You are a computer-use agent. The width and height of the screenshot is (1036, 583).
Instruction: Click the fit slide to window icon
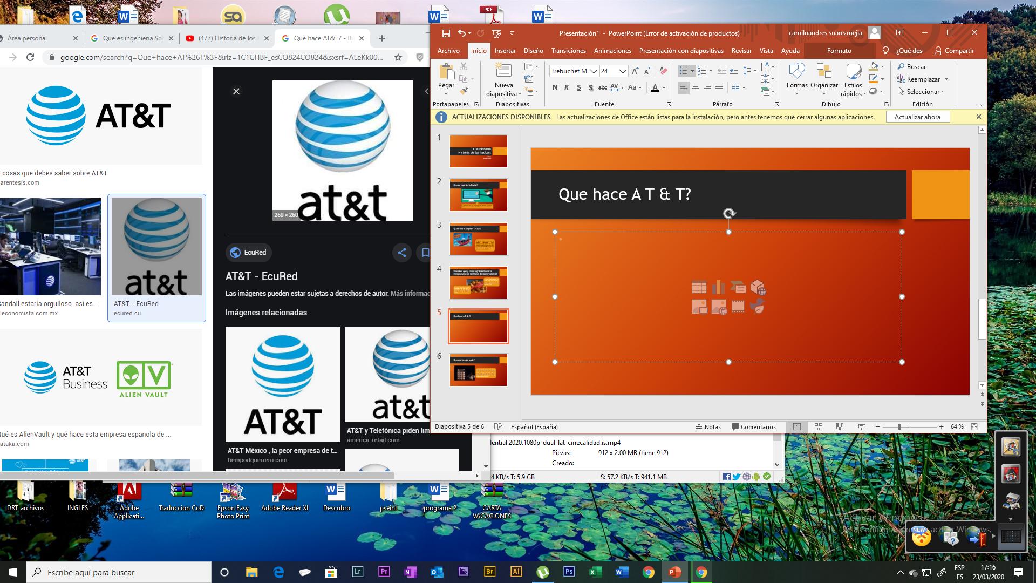click(974, 426)
